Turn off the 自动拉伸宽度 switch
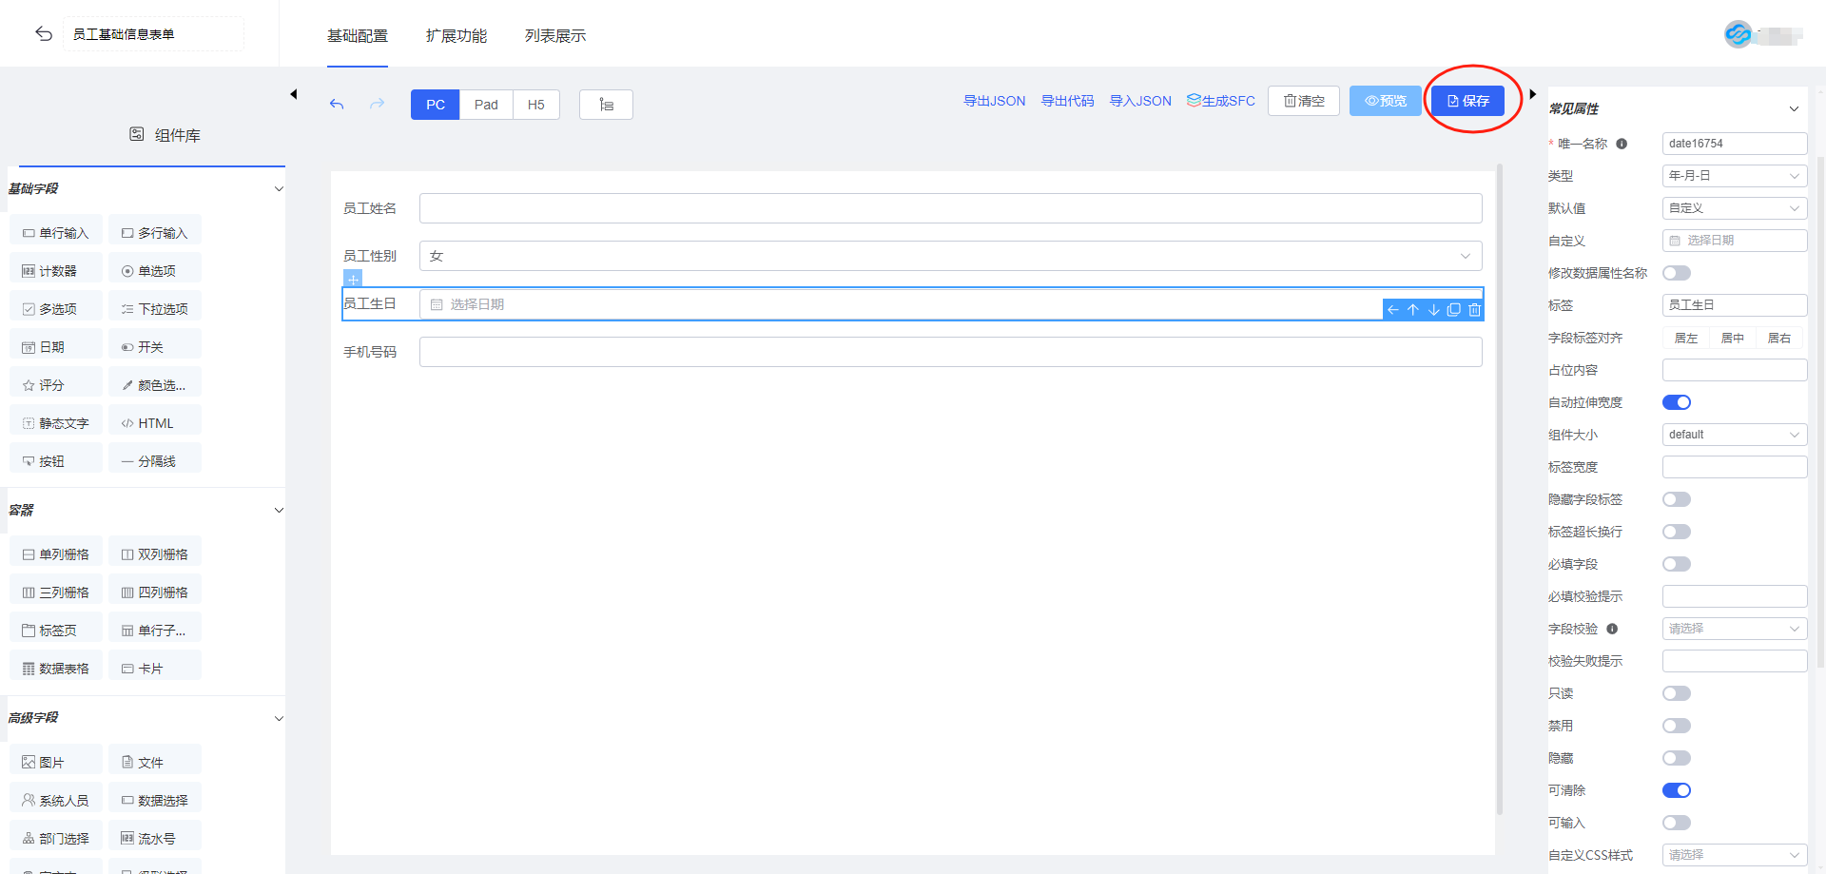 coord(1676,402)
